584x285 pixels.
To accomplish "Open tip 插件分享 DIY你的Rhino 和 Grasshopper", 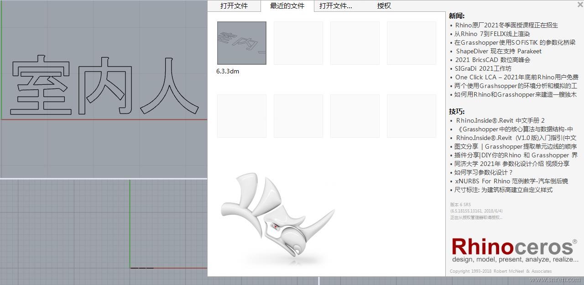I will [516, 155].
